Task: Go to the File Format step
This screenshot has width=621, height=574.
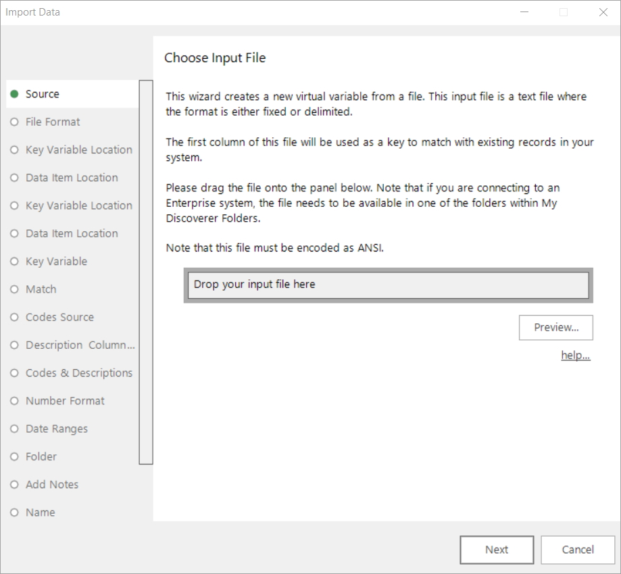Action: [72, 122]
